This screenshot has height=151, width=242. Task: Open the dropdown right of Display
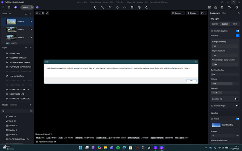[x=203, y=13]
